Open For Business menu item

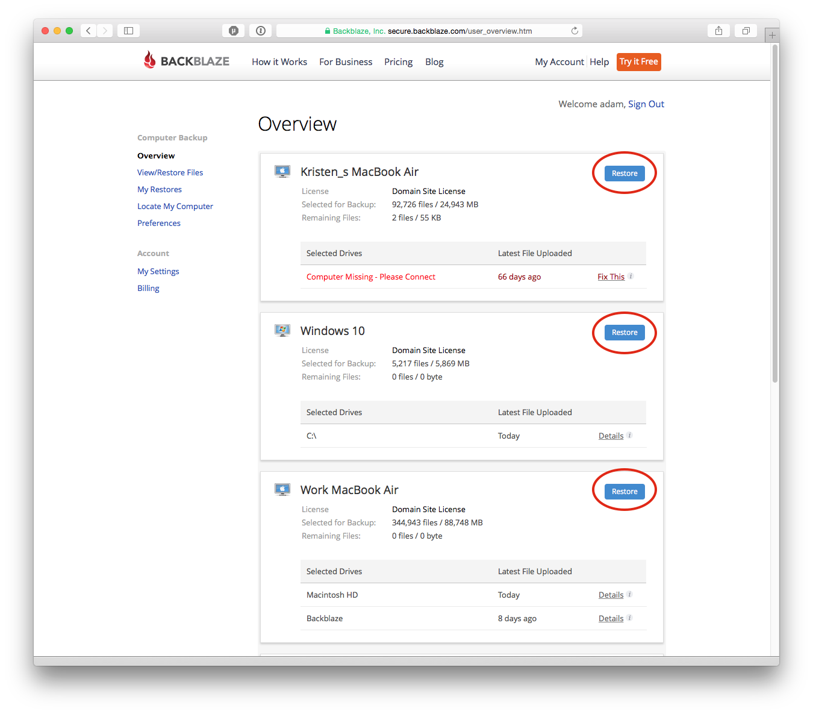[x=346, y=61]
